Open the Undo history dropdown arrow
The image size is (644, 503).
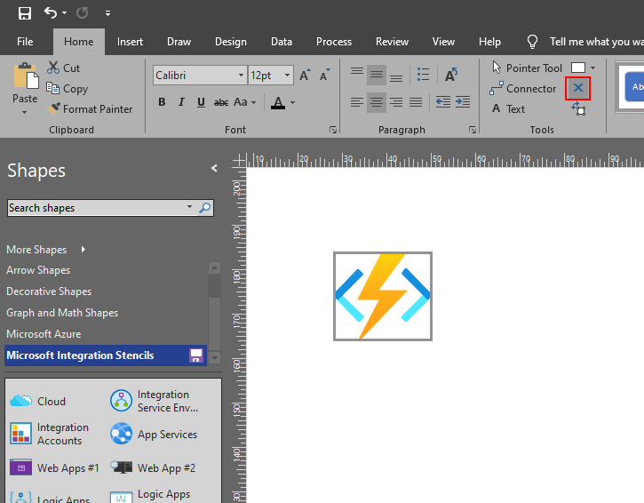(x=65, y=13)
